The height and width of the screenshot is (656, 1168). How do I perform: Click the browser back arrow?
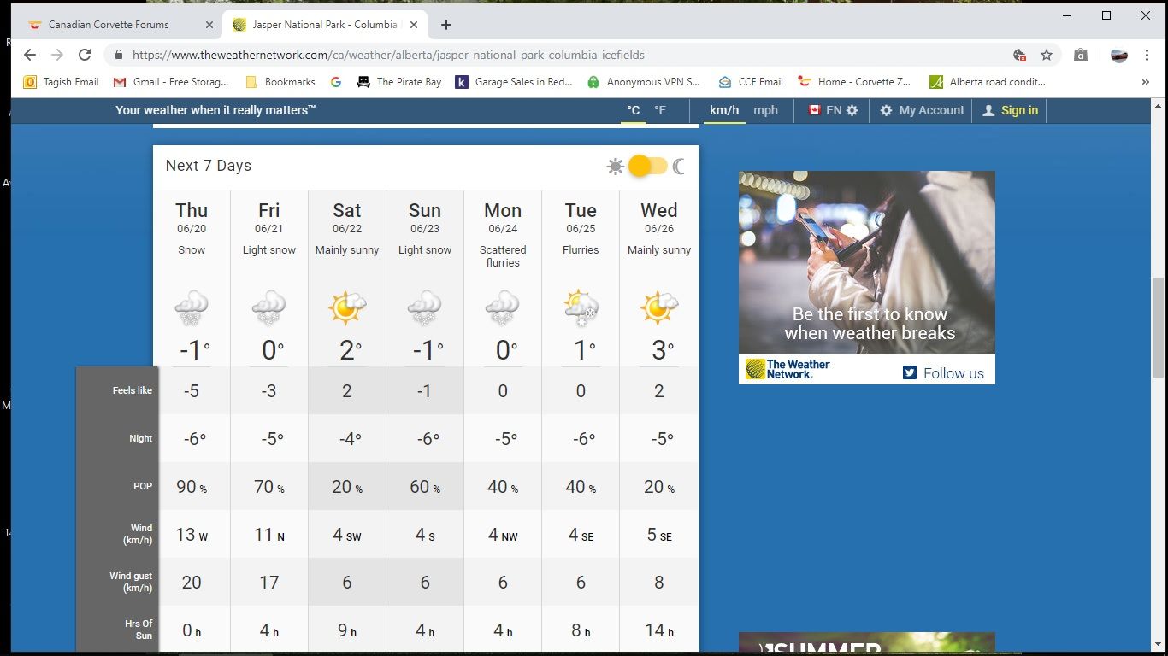(30, 55)
